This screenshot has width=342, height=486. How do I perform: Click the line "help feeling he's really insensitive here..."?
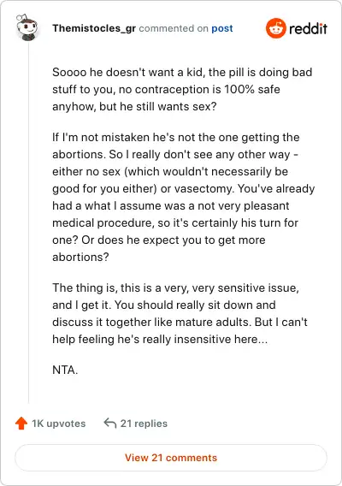[160, 339]
